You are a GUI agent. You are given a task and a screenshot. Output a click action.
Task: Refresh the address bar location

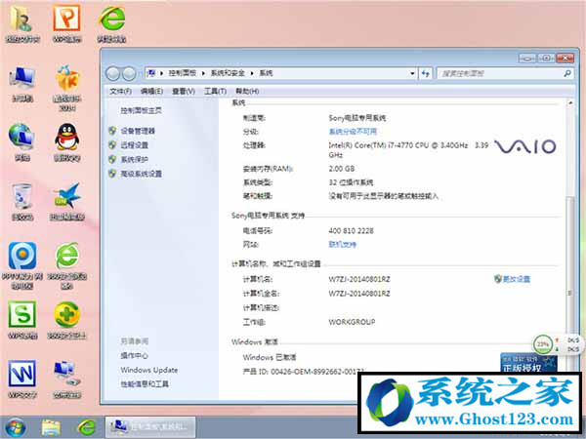425,73
